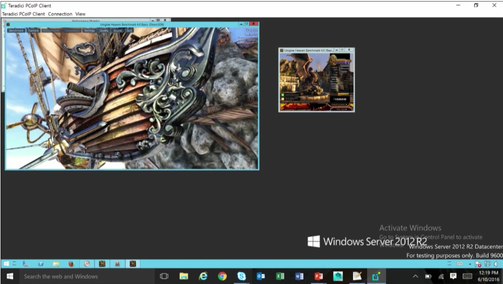Image resolution: width=503 pixels, height=284 pixels.
Task: Show hidden icons in the local system tray
Action: pos(415,276)
